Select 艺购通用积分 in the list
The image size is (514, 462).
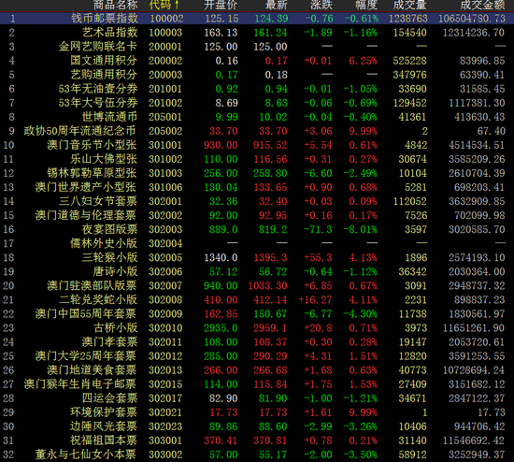tap(104, 75)
